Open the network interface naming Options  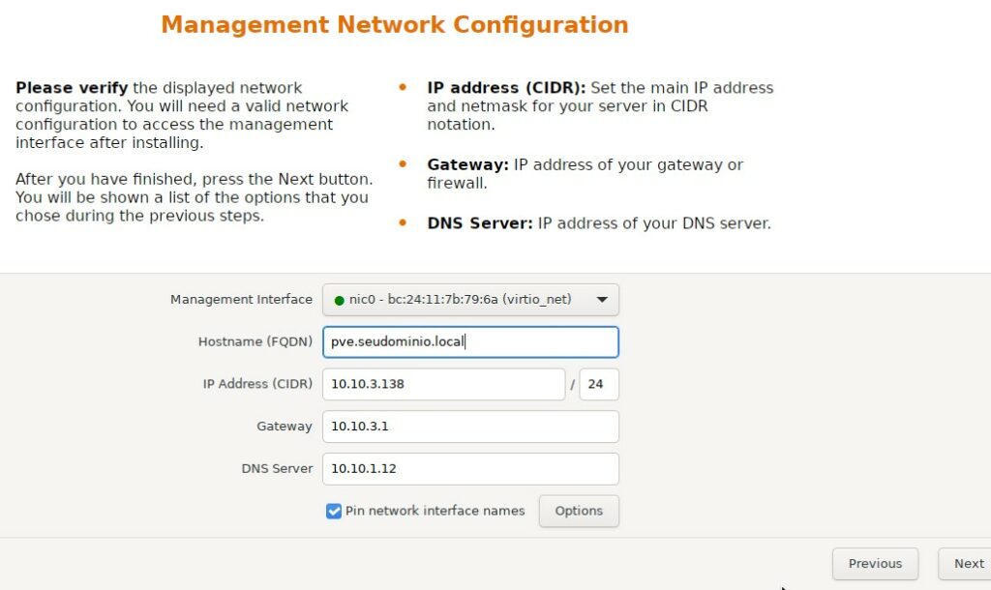(x=579, y=511)
